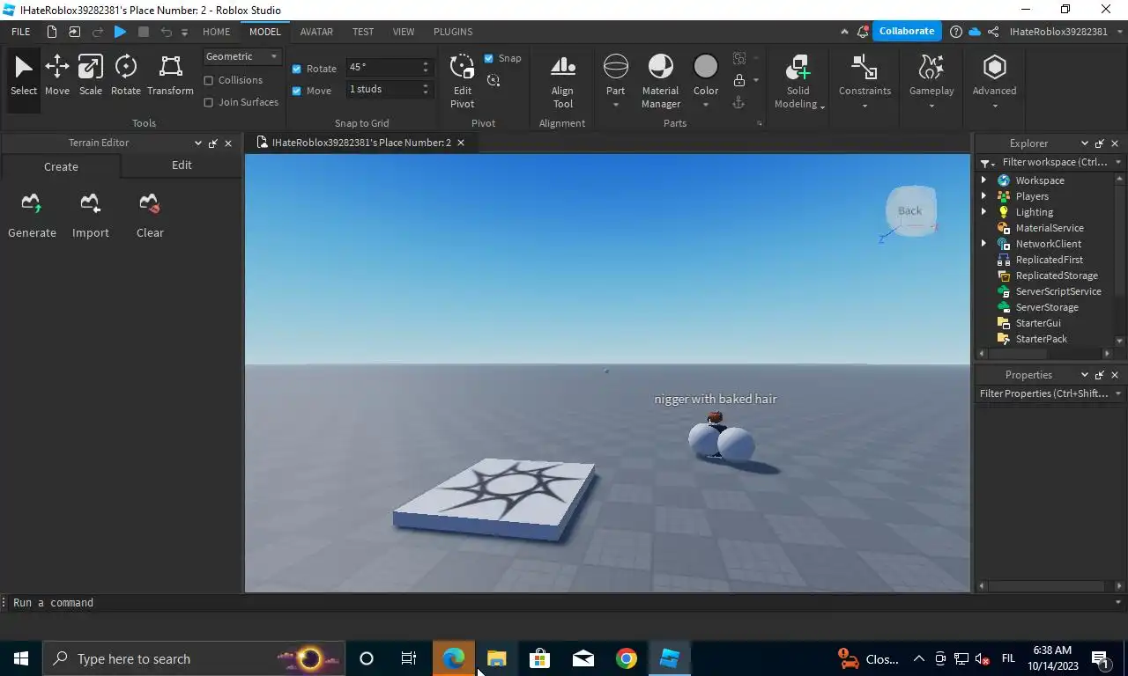The height and width of the screenshot is (676, 1128).
Task: Activate the Scale tool
Action: pos(91,76)
